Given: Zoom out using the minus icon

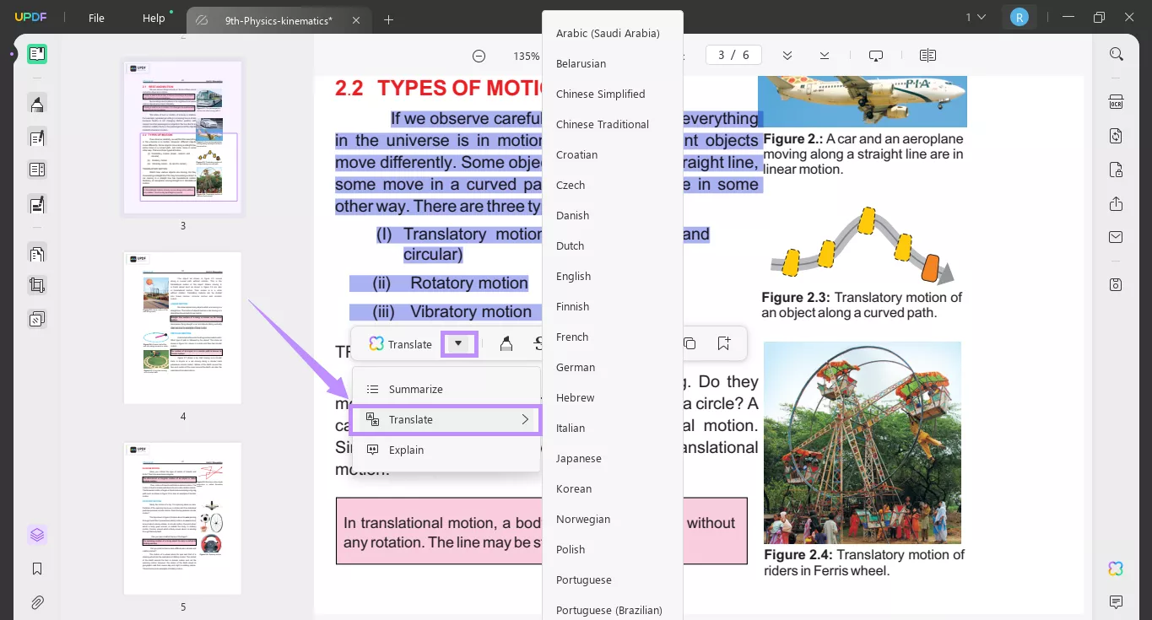Looking at the screenshot, I should (x=479, y=56).
